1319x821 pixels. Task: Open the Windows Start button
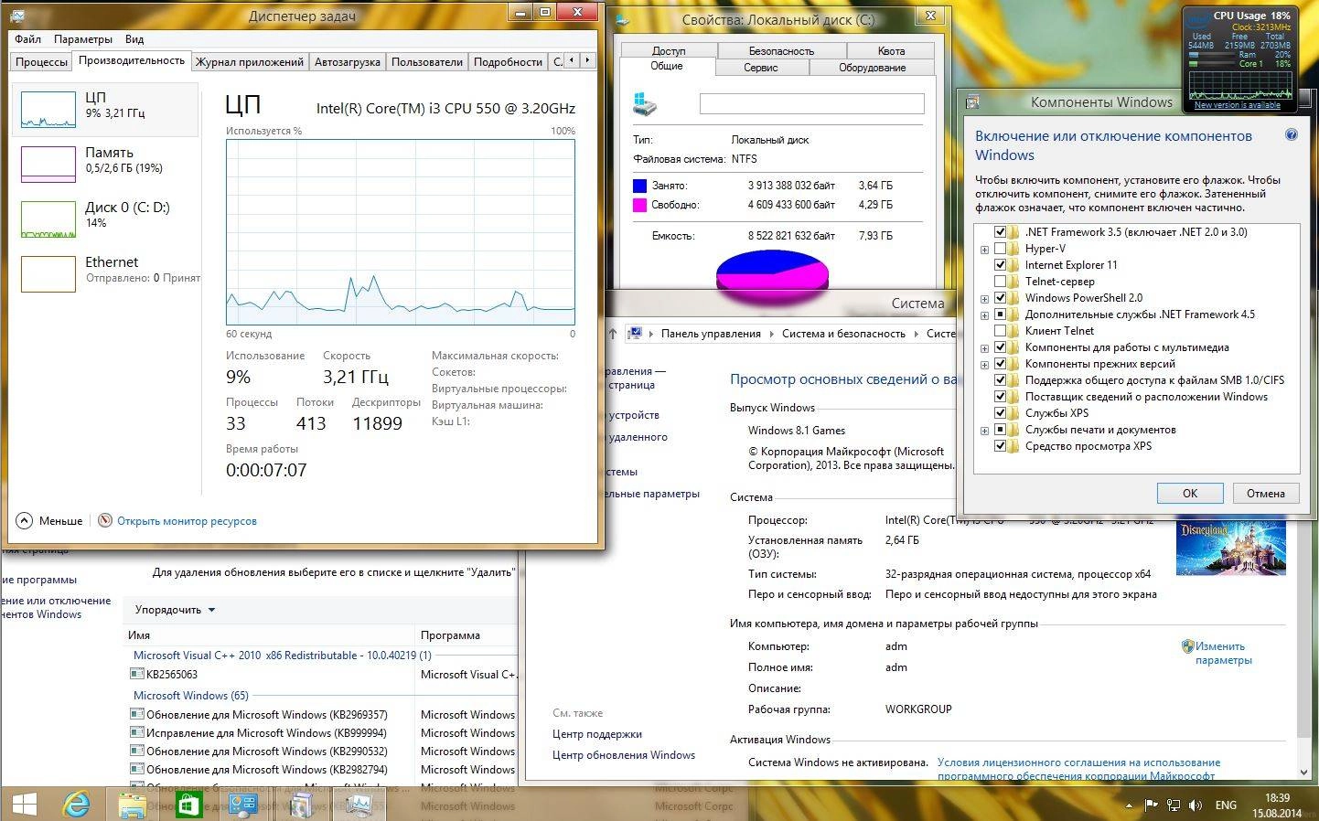click(x=24, y=805)
